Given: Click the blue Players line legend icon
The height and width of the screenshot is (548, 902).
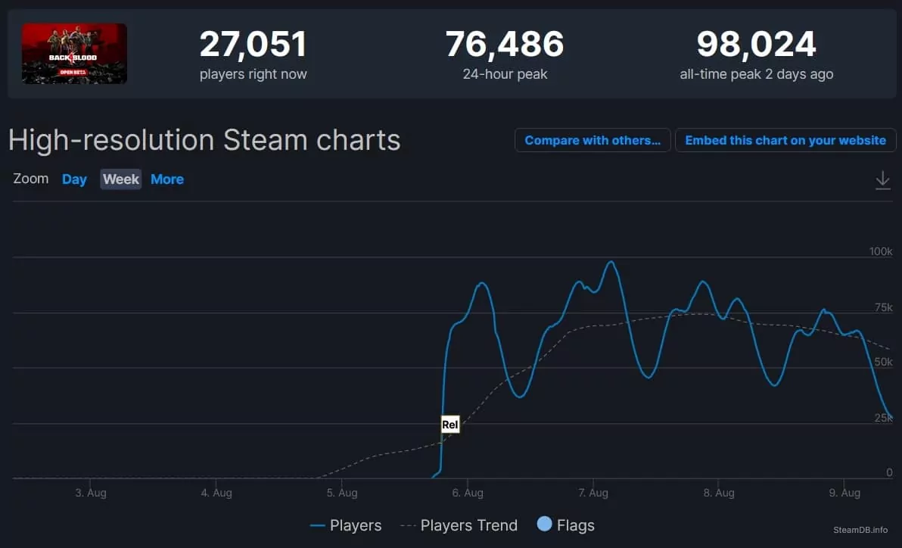Looking at the screenshot, I should click(x=318, y=525).
